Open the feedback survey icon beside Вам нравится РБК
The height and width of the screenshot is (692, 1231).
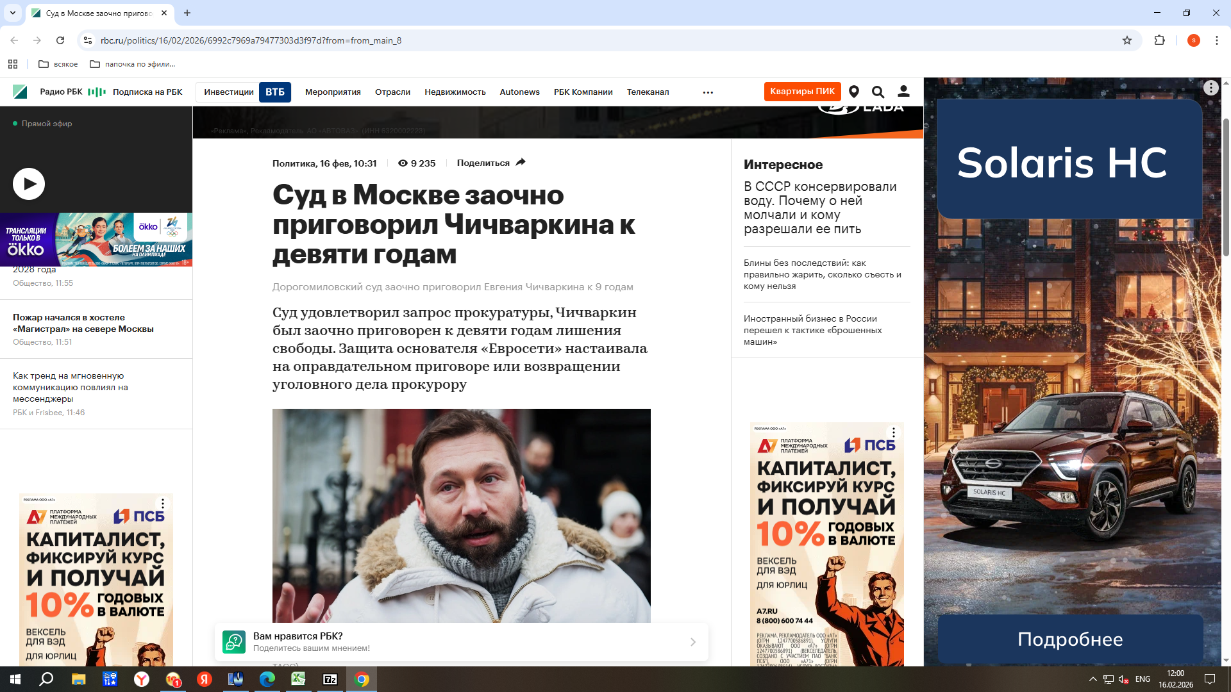234,642
